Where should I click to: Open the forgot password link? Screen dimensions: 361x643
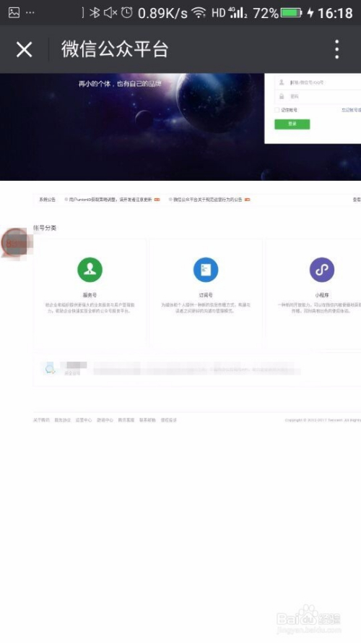tap(351, 110)
